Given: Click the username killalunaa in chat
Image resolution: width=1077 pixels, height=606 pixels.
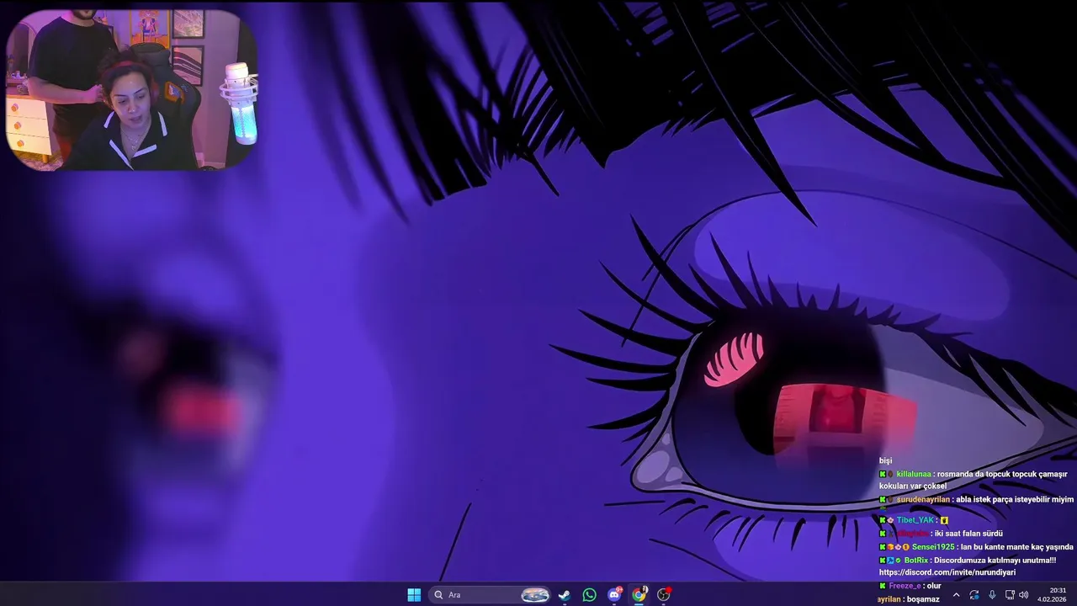Looking at the screenshot, I should (914, 474).
